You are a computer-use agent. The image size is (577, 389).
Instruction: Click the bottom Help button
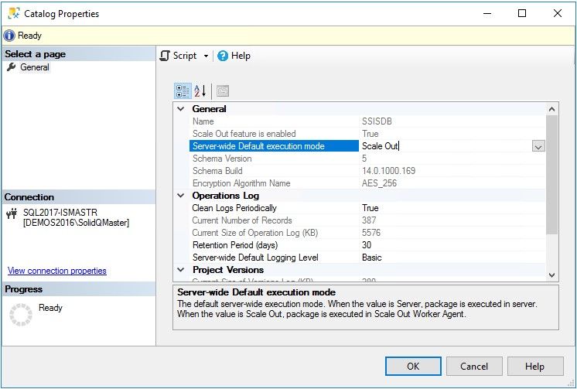coord(534,367)
